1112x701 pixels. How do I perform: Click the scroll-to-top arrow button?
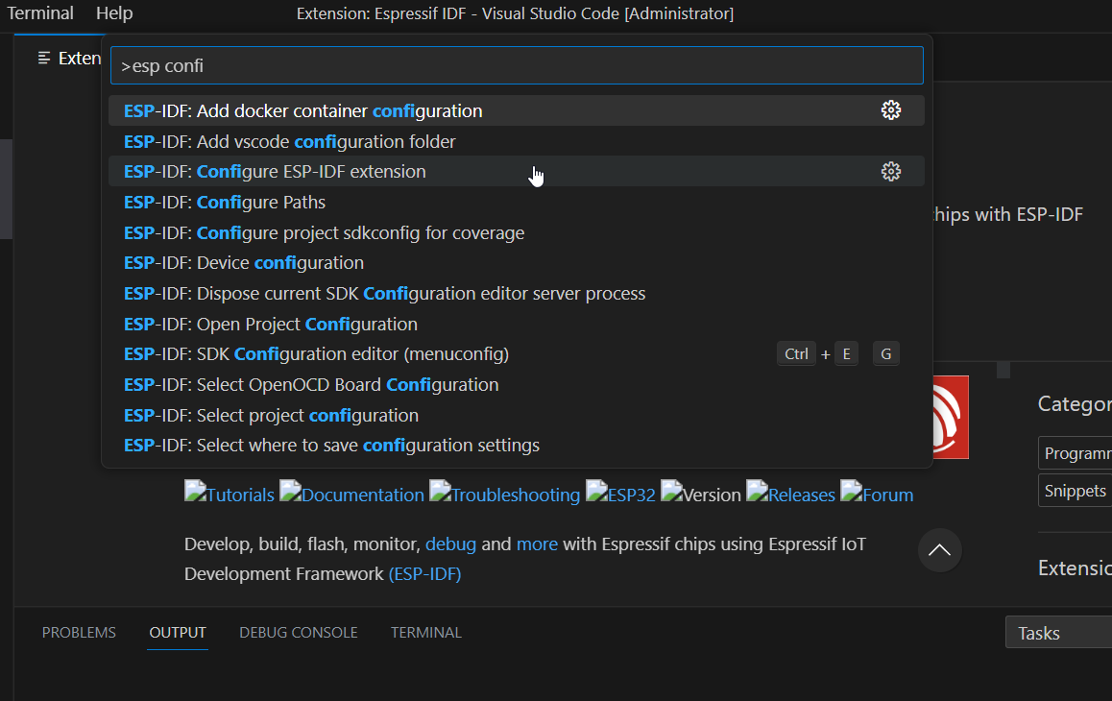[x=940, y=550]
